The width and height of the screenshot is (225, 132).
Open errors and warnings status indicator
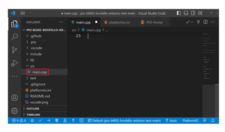19,121
